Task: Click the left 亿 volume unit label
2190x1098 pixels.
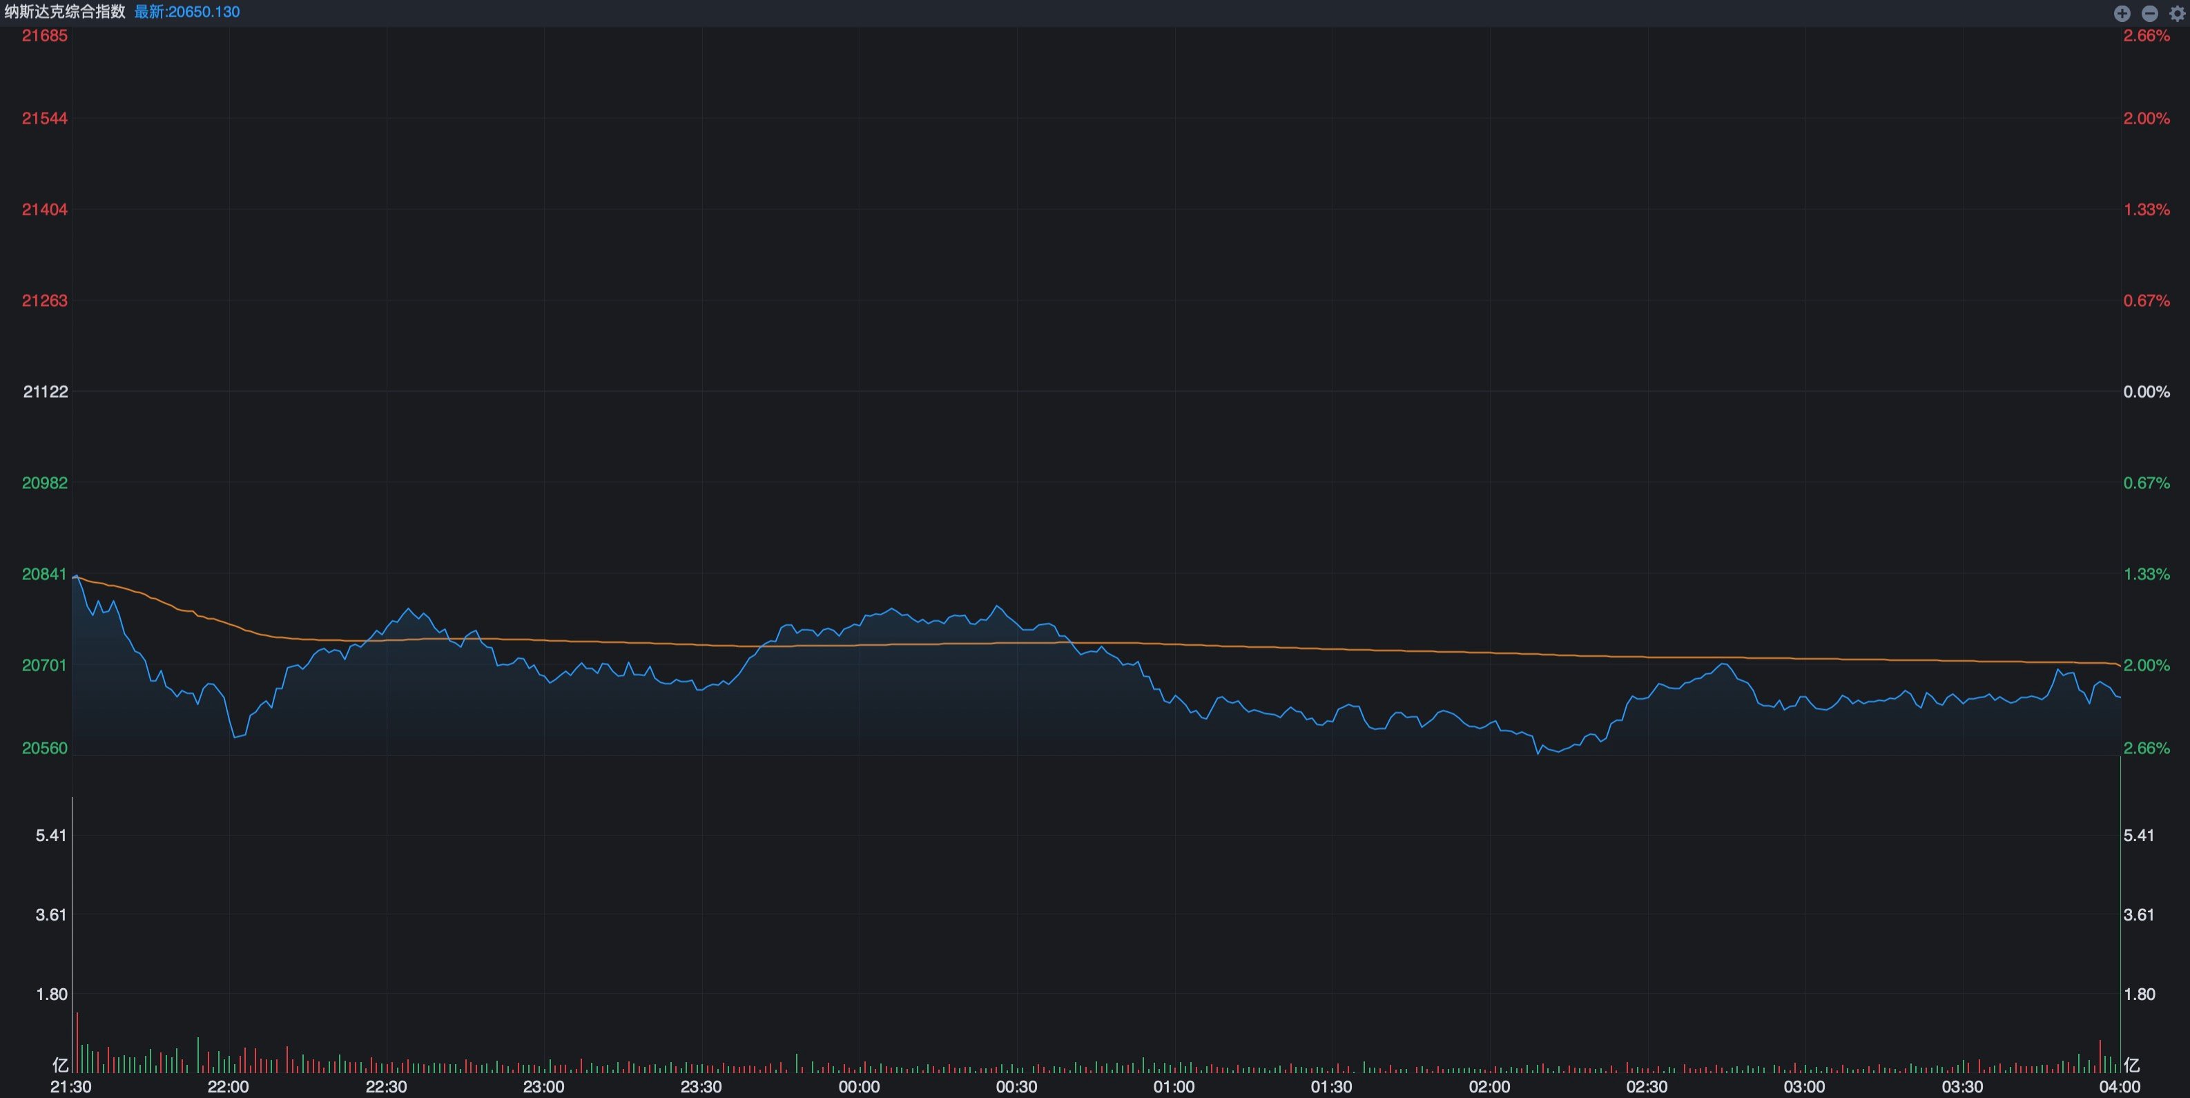Action: click(x=59, y=1065)
